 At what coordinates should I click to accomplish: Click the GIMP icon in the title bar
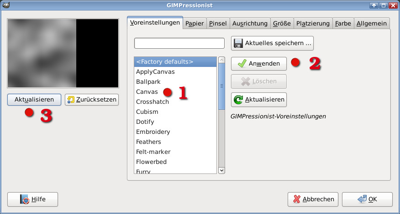click(x=5, y=5)
